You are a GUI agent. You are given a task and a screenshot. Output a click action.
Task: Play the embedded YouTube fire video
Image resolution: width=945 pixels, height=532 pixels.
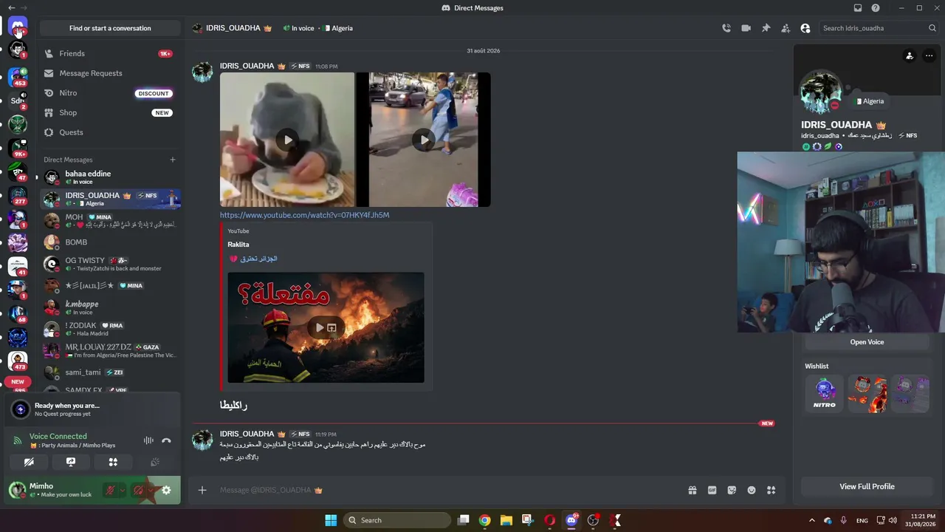click(319, 327)
